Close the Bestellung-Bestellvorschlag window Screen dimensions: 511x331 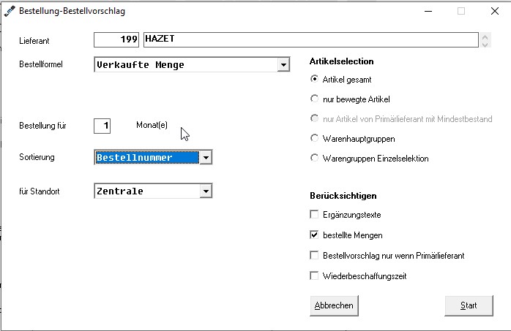495,11
